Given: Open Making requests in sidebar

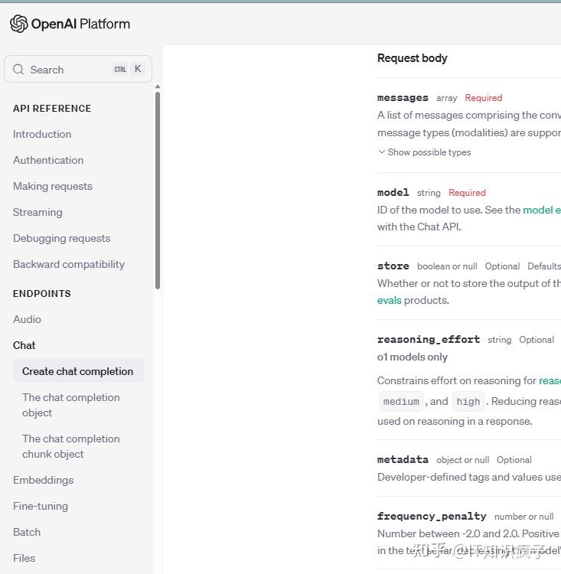Looking at the screenshot, I should [52, 186].
